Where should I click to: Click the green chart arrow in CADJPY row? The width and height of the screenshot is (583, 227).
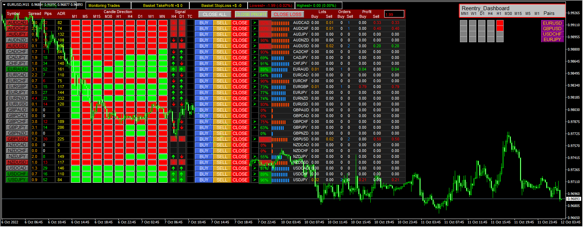tap(255, 57)
